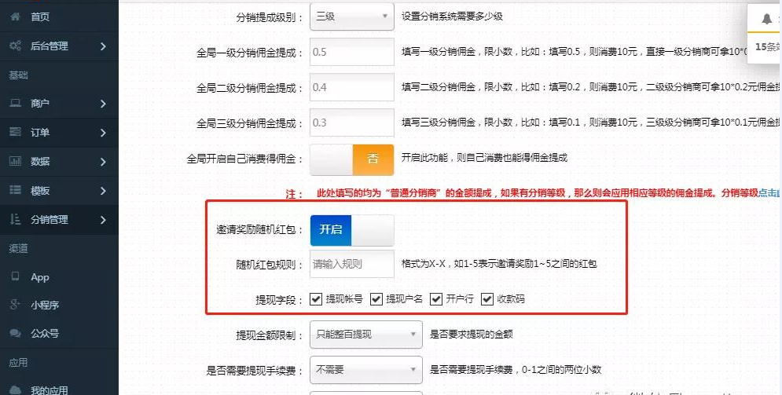782x395 pixels.
Task: Uncheck the 提现帐号 checkbox
Action: (x=316, y=299)
